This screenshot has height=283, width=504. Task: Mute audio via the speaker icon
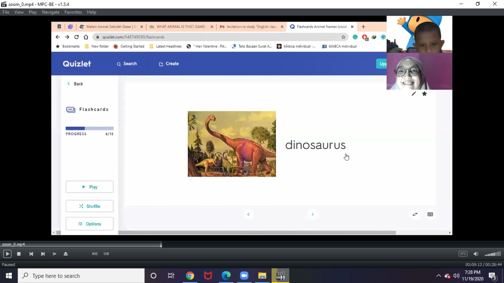tap(475, 253)
